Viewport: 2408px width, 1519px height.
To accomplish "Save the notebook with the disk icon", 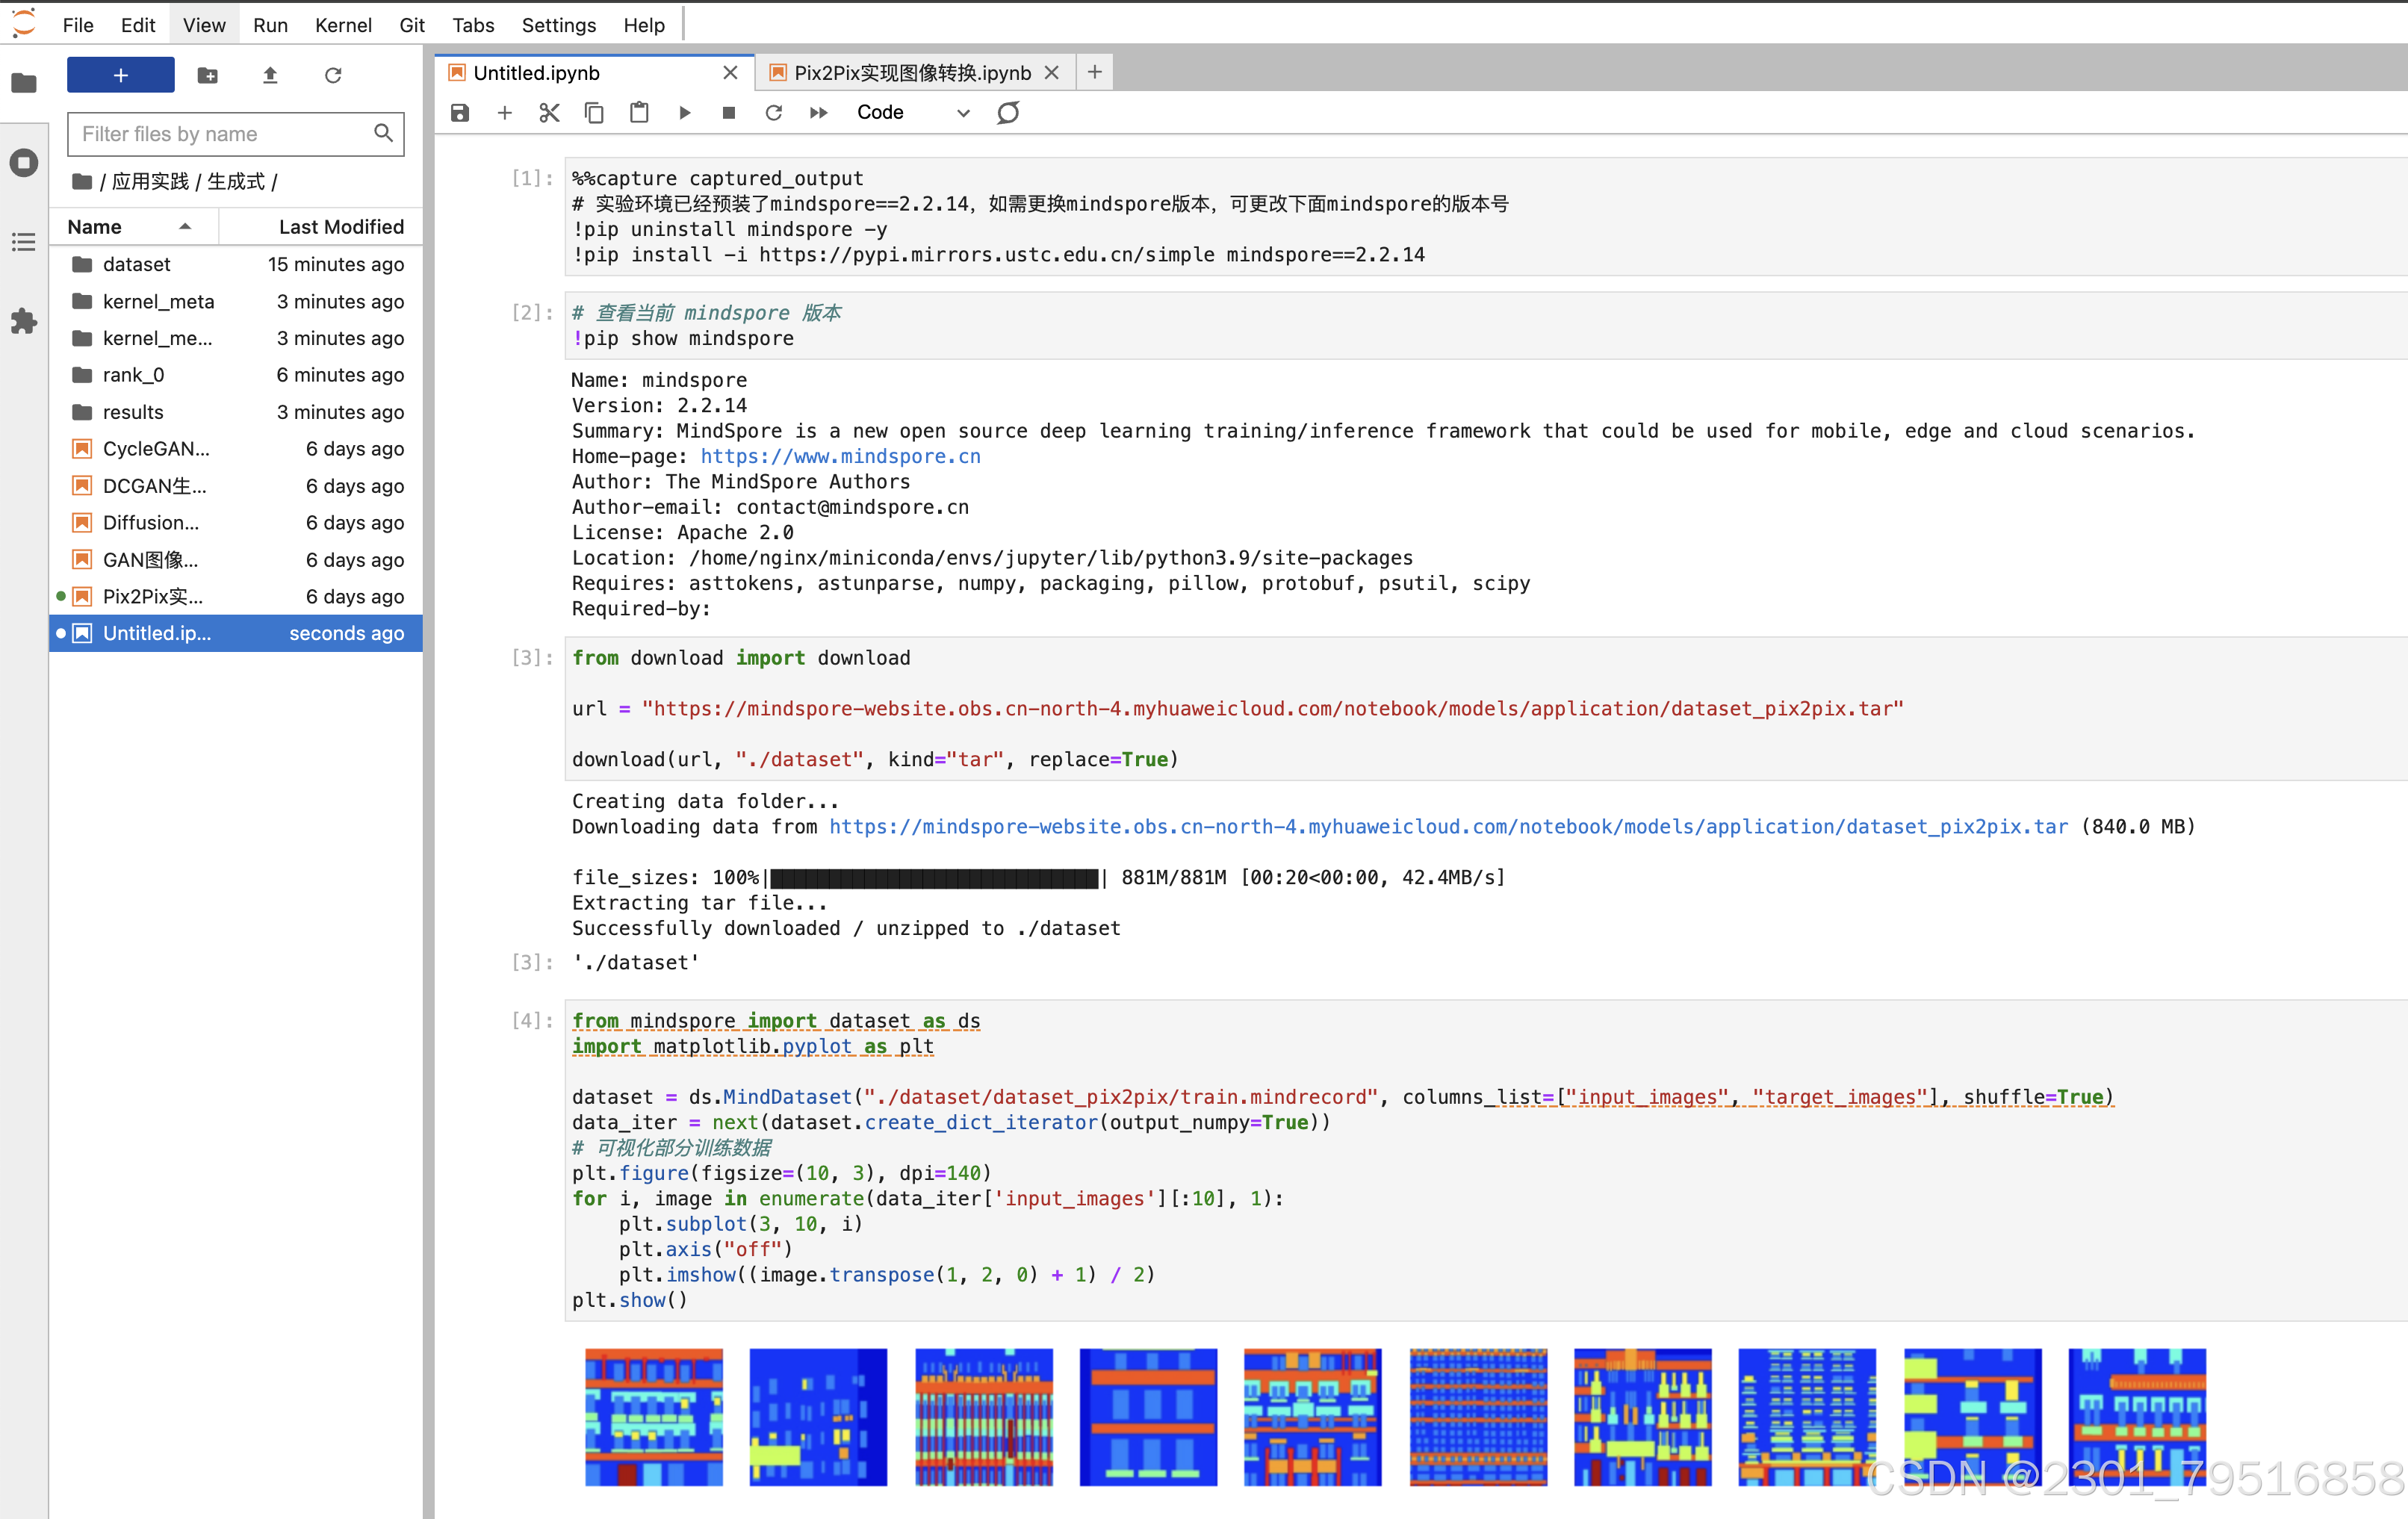I will (x=460, y=113).
